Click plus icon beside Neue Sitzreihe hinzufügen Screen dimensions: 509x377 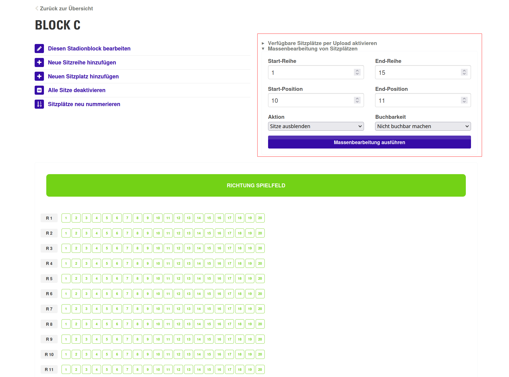coord(39,62)
